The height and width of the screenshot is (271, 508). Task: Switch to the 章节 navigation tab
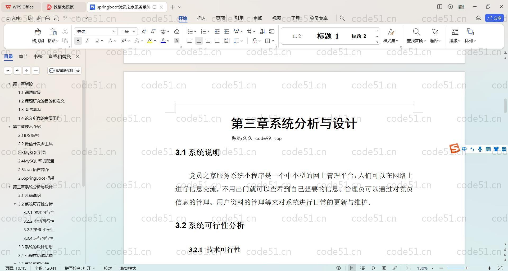[23, 56]
